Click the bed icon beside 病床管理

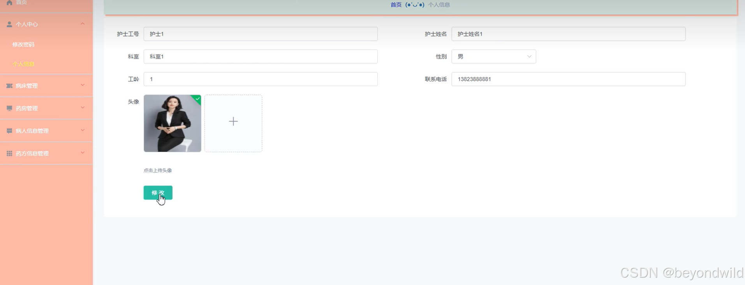[9, 86]
